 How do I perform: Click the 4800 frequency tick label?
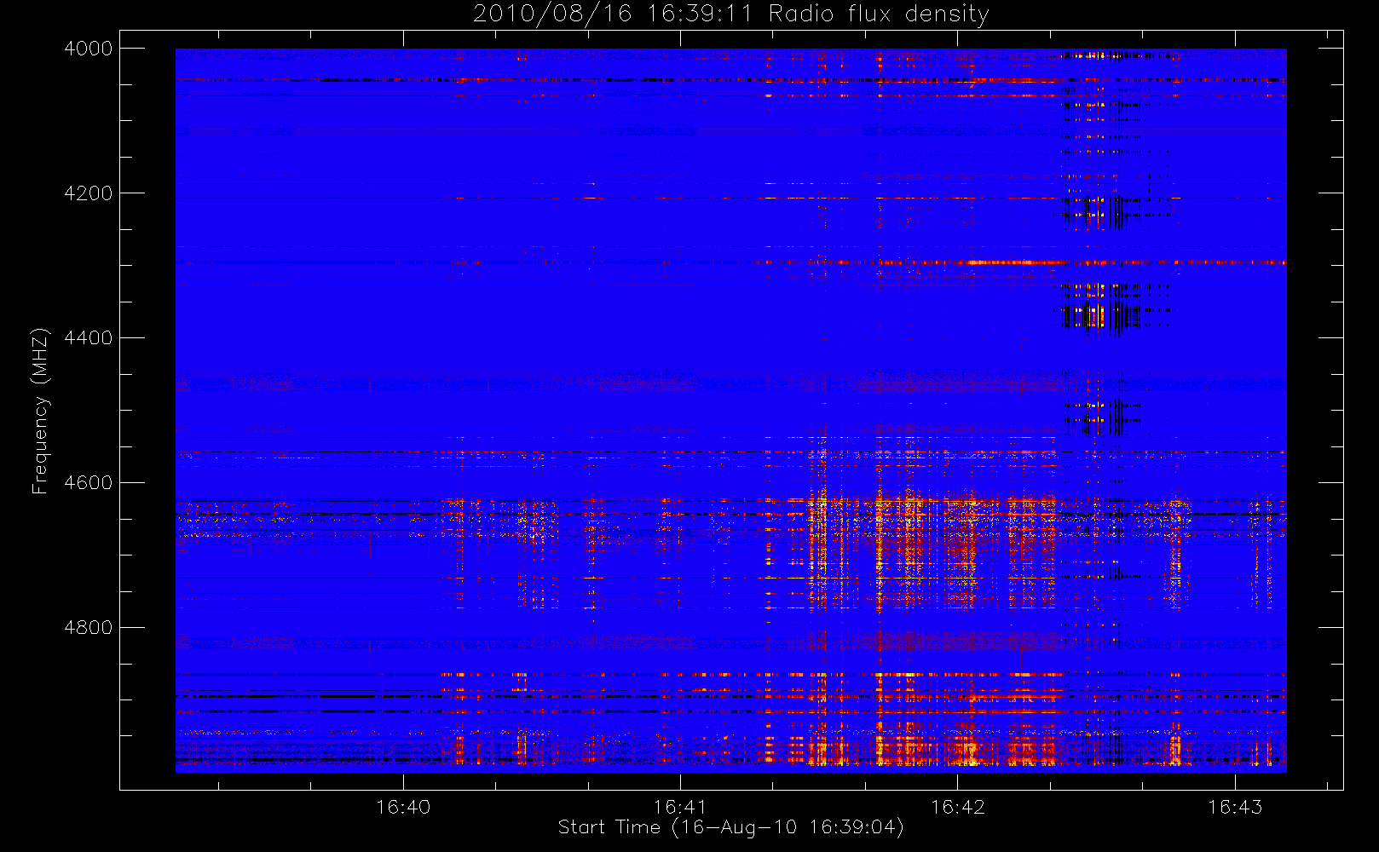(x=89, y=628)
